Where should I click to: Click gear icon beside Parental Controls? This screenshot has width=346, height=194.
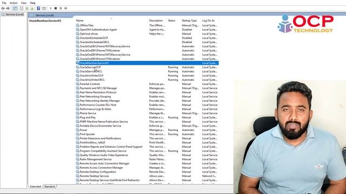(77, 84)
